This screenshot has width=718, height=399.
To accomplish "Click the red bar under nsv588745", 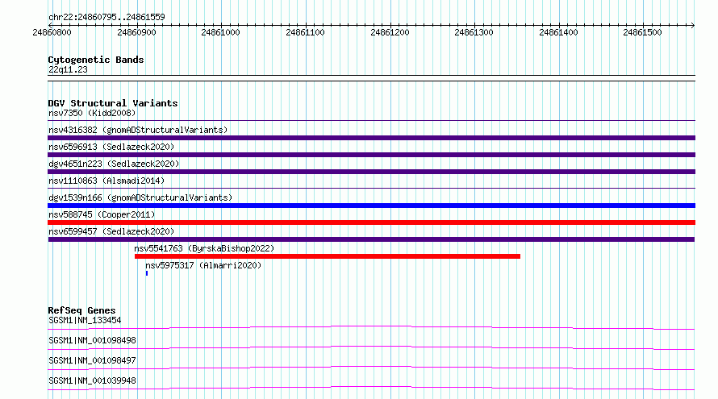I will (371, 222).
